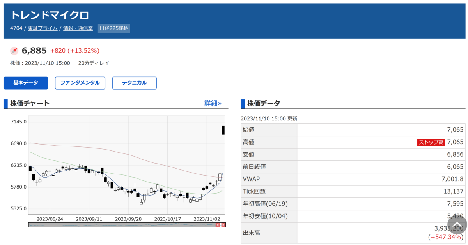
Task: Follow the 東証プライム market link
Action: pyautogui.click(x=43, y=28)
